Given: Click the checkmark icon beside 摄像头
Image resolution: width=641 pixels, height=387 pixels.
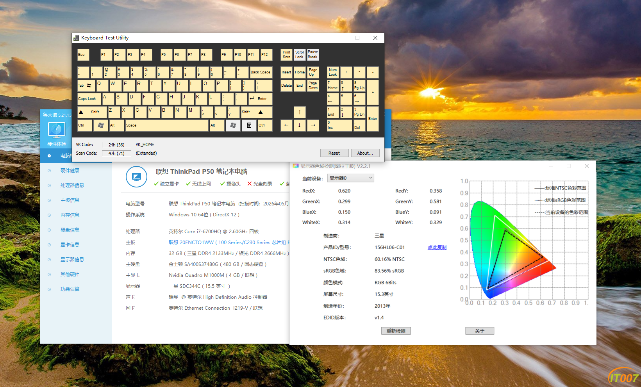Looking at the screenshot, I should pyautogui.click(x=223, y=184).
